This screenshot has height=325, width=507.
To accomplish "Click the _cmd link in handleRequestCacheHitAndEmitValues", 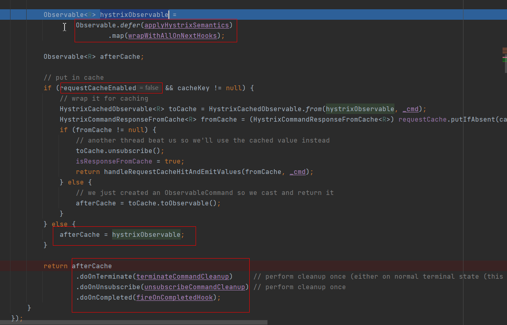I will point(297,172).
